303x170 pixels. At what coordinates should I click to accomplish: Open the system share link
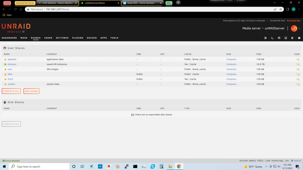12,84
